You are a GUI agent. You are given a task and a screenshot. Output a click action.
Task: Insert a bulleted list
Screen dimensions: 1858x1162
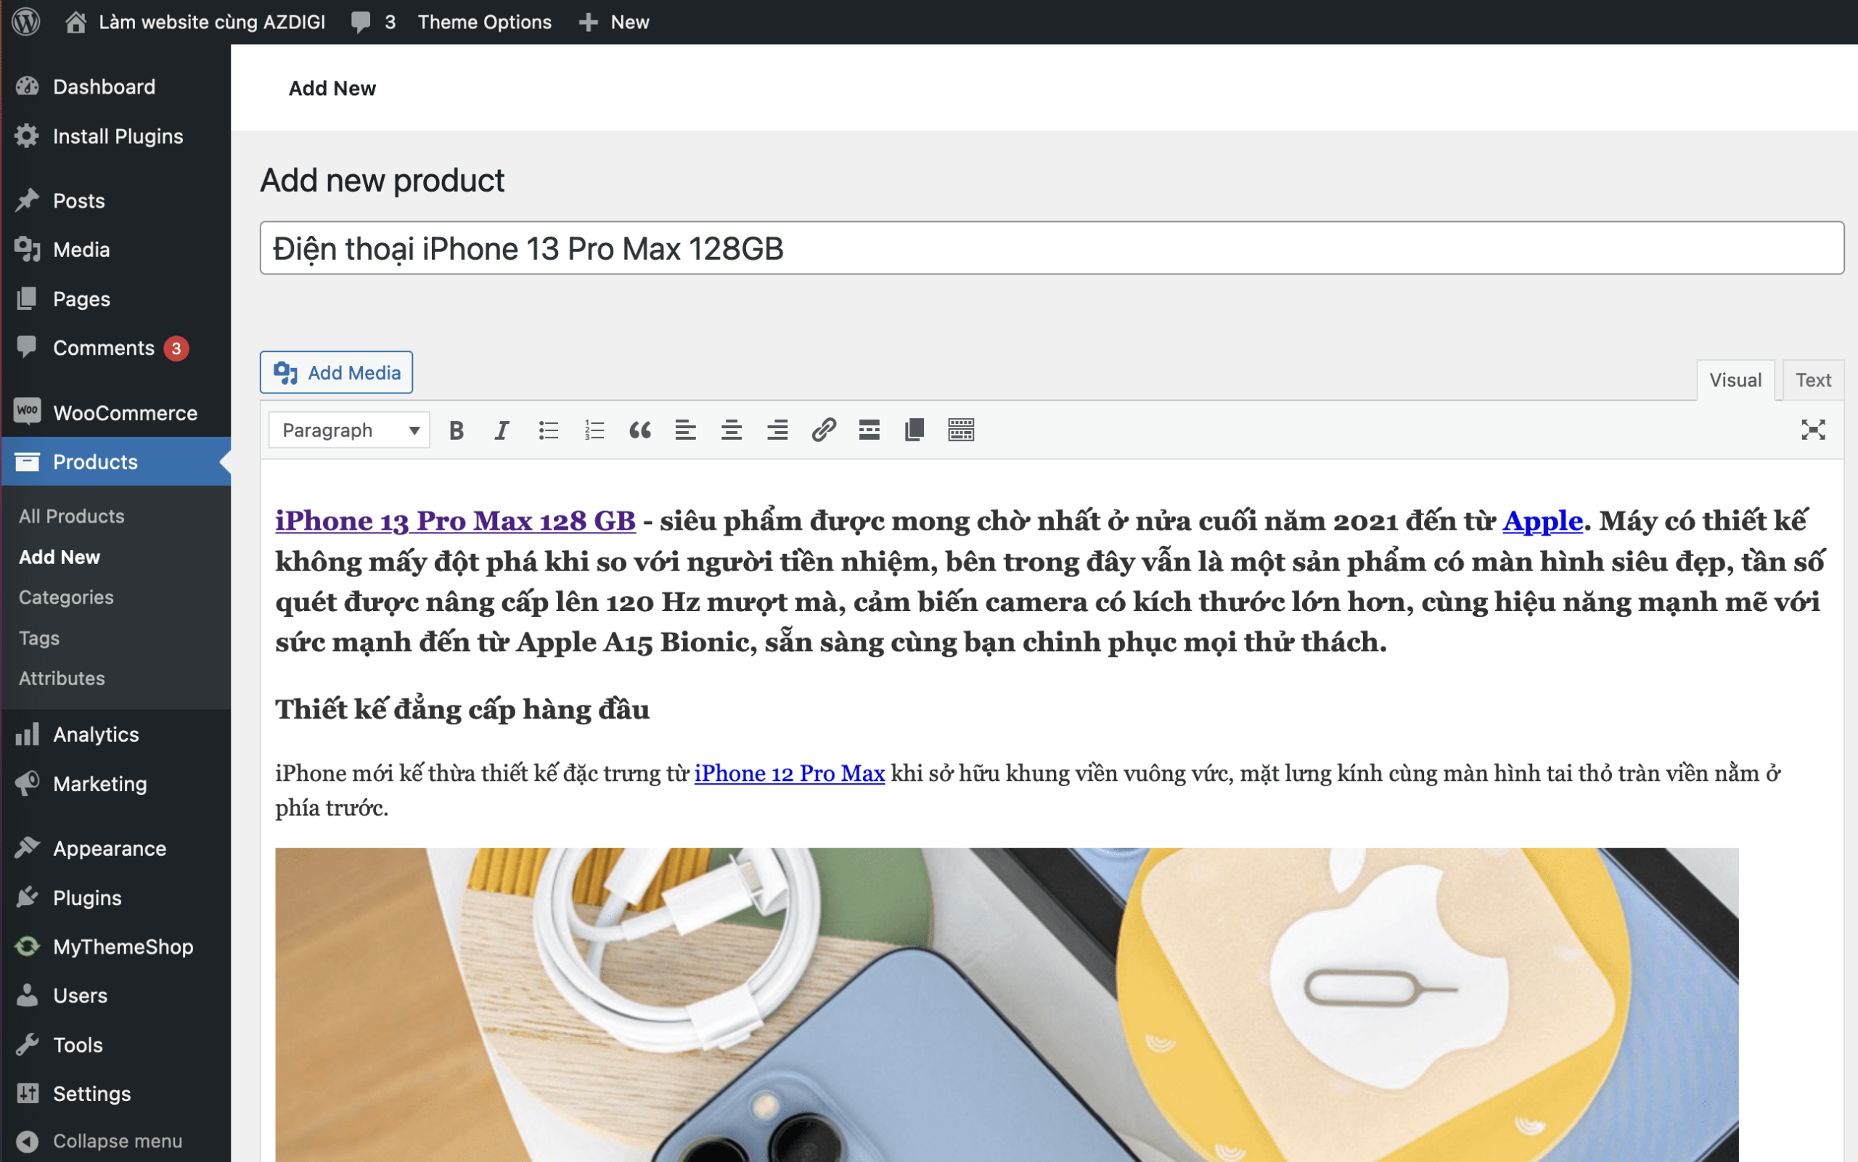tap(548, 430)
